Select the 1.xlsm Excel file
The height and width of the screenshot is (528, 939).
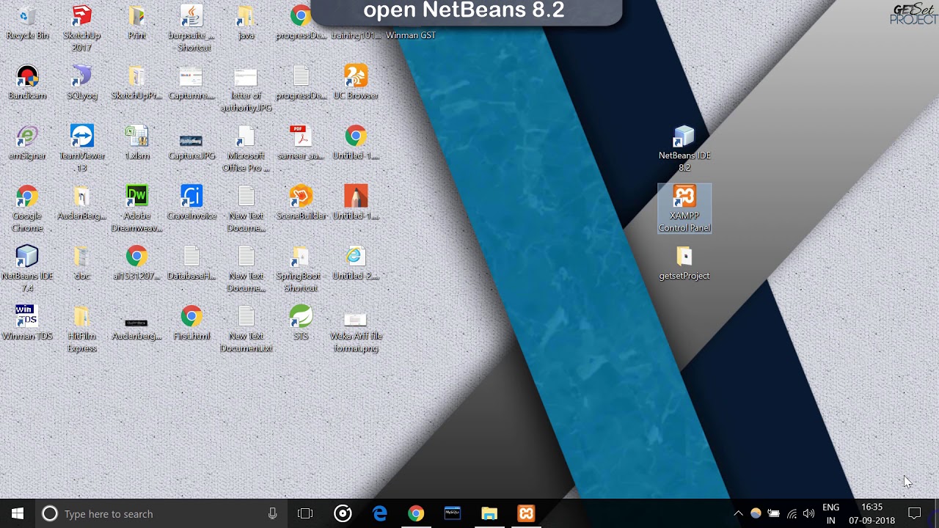click(x=136, y=142)
